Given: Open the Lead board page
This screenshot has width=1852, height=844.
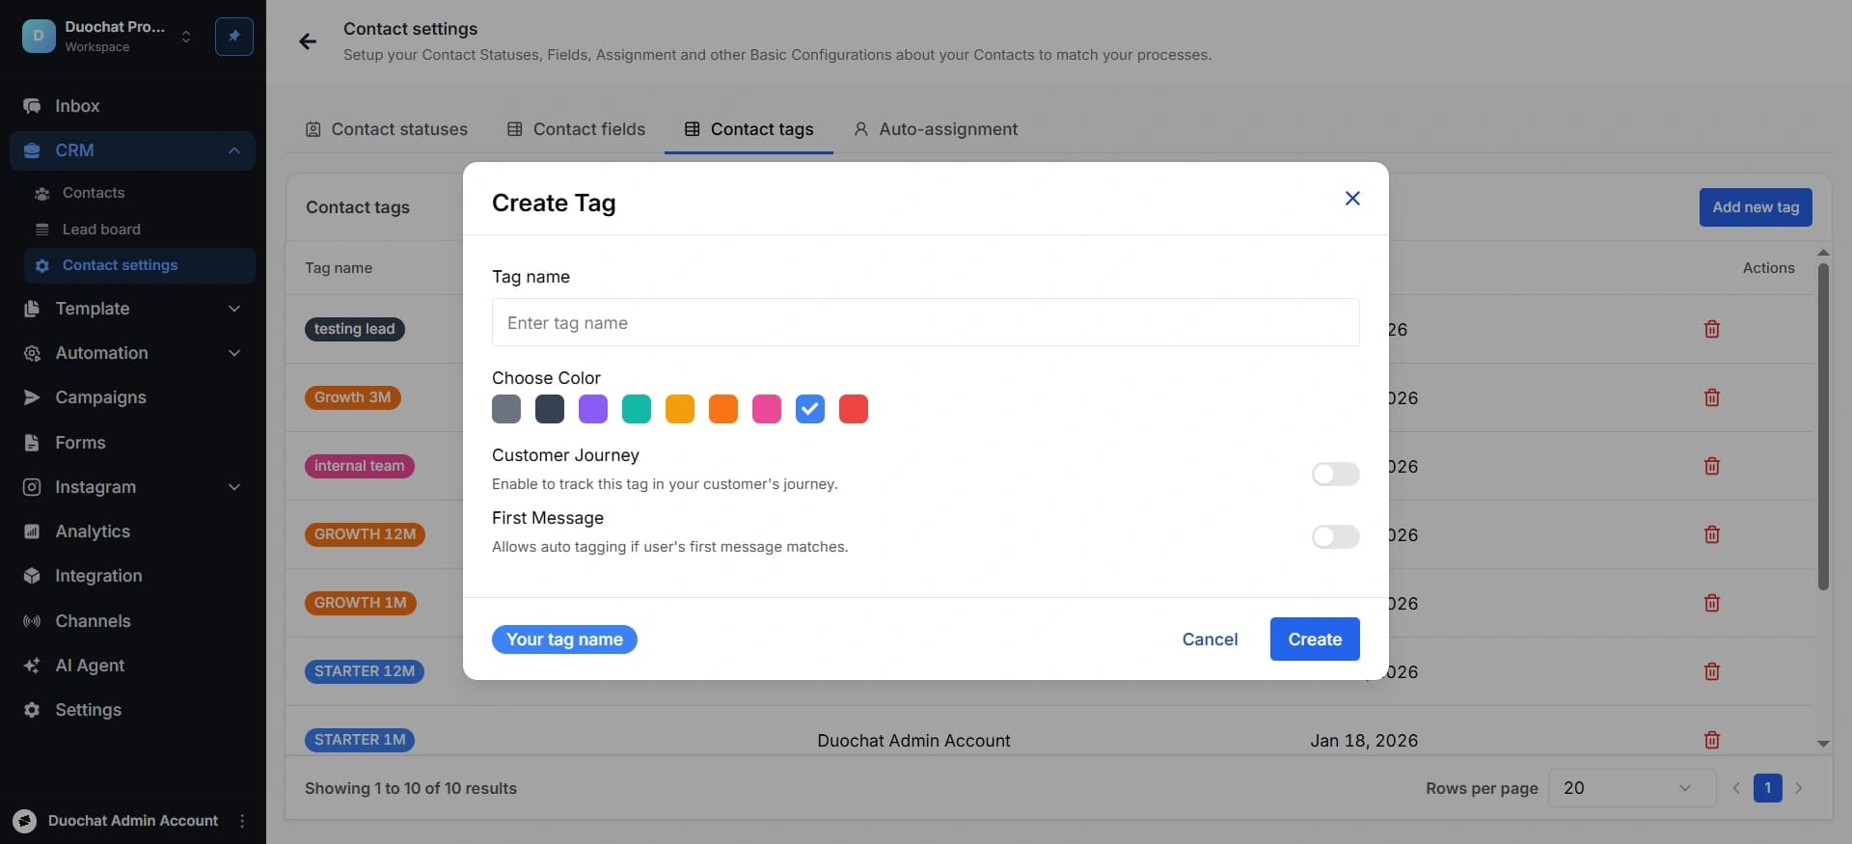Looking at the screenshot, I should [101, 230].
